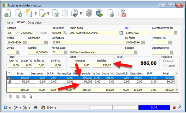186x113 pixels.
Task: Open the edit options dropdown
Action: point(48,13)
